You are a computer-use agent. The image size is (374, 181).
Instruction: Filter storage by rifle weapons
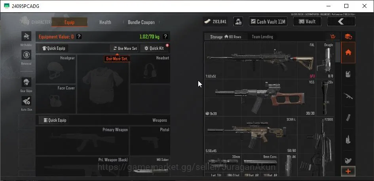pyautogui.click(x=348, y=96)
